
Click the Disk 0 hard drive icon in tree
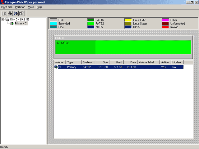(7, 19)
